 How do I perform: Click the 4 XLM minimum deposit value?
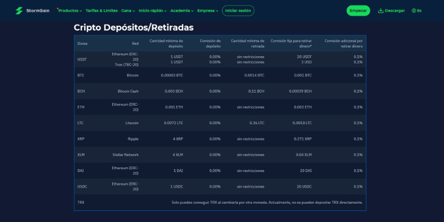coord(178,155)
